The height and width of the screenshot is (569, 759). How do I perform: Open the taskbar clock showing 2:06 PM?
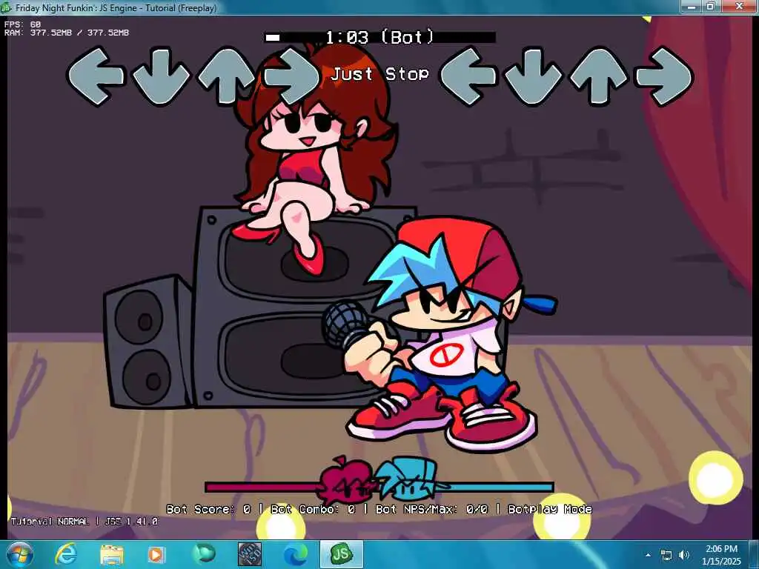pyautogui.click(x=722, y=555)
